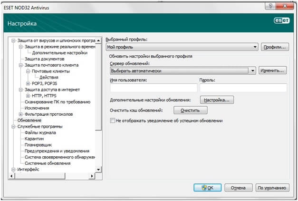Collapse 'Защита доступа в интернет' node

[x=20, y=90]
